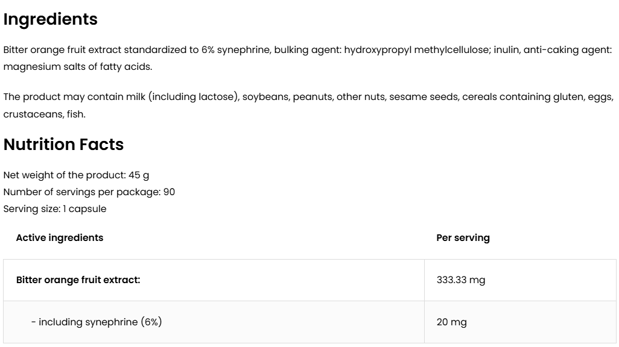Screen dimensions: 619x347
Task: Click the 'Per serving' column header
Action: tap(463, 238)
